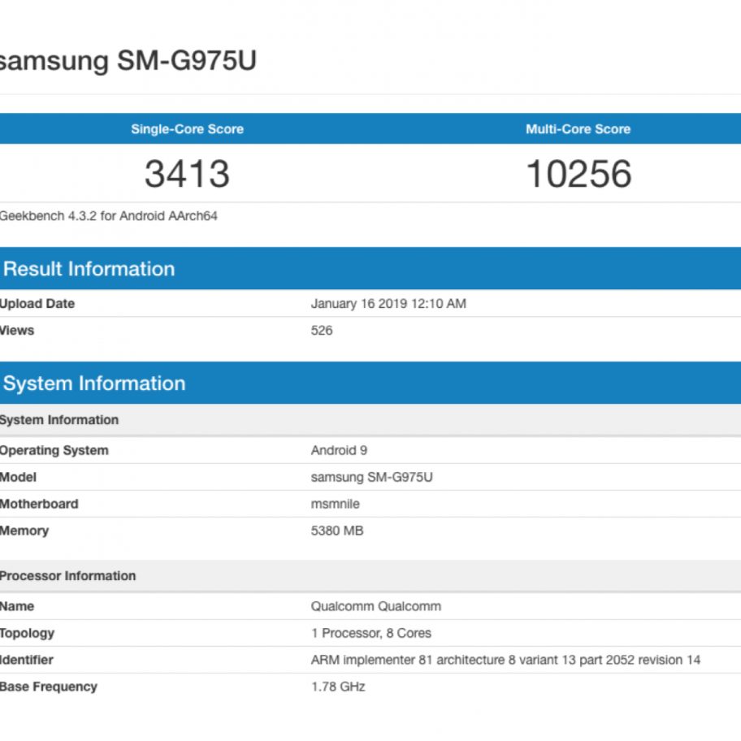Select the msmnile motherboard value
The height and width of the screenshot is (741, 741).
point(335,504)
